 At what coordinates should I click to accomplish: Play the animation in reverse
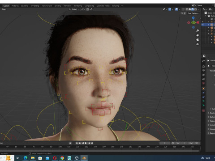point(83,143)
